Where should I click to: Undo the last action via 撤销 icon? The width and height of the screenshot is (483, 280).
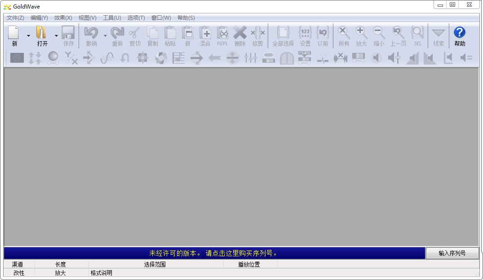coord(92,34)
